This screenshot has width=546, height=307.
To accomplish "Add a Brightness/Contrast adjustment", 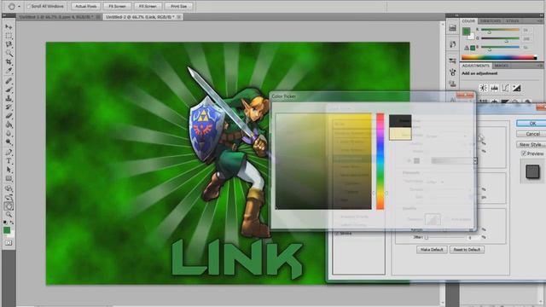I will 483,88.
